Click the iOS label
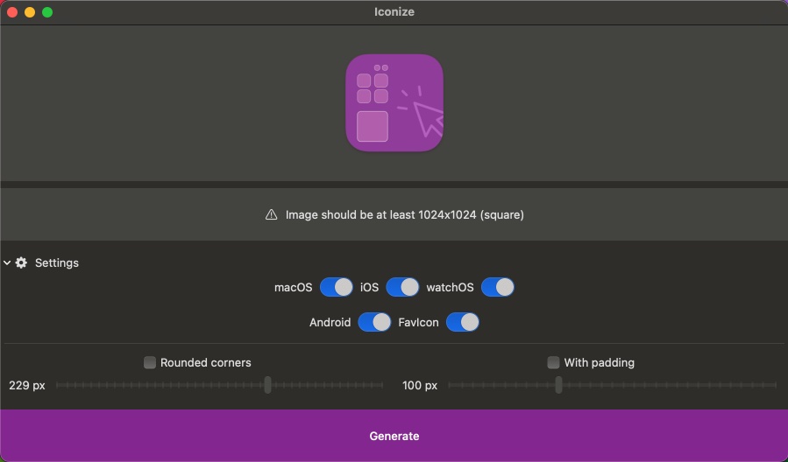 click(369, 287)
